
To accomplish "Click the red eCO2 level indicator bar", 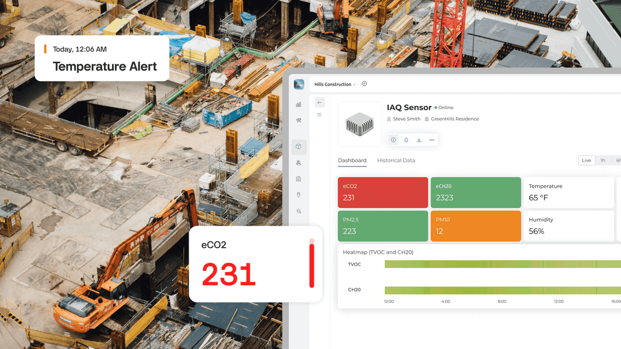I will click(x=311, y=264).
